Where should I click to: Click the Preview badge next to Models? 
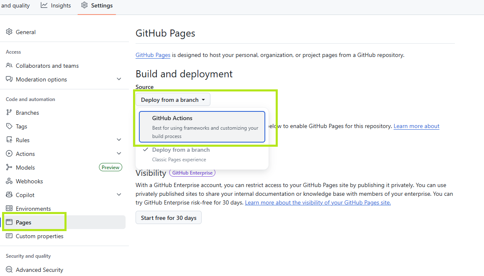(111, 168)
